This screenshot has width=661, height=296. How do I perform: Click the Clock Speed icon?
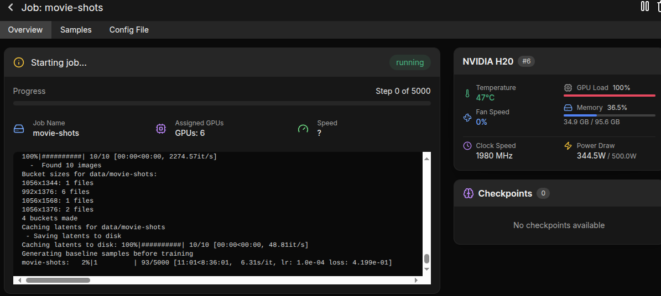point(467,146)
